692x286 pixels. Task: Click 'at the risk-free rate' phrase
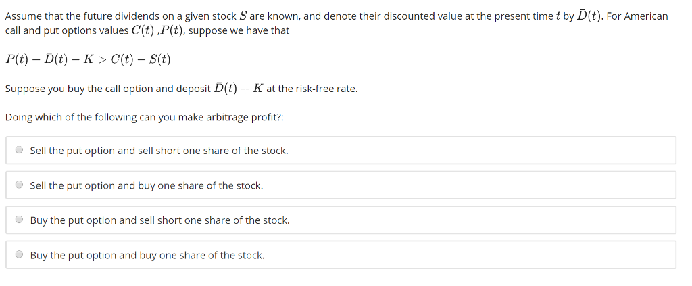point(312,89)
